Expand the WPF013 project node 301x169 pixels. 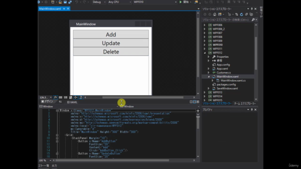pos(205,92)
